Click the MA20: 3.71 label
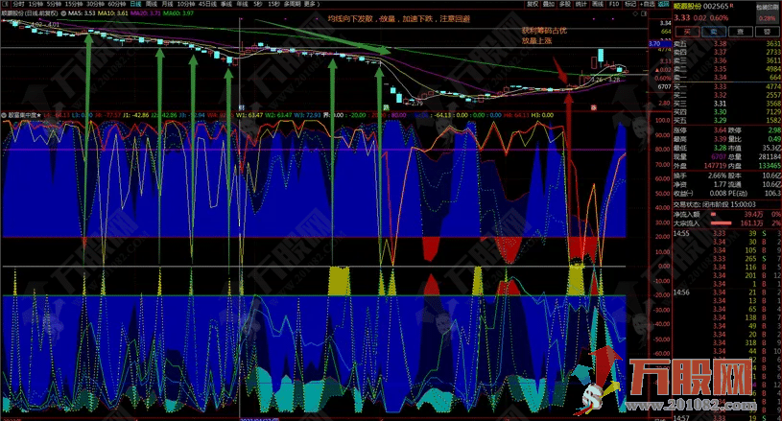 tap(146, 13)
